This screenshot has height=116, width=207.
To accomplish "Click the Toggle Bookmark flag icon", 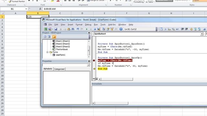I will (204, 29).
